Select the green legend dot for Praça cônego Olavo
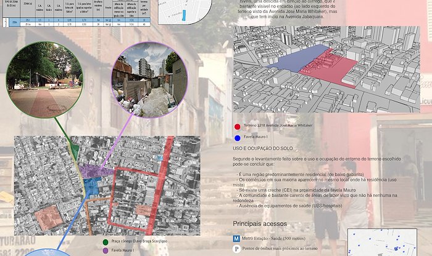This screenshot has width=432, height=256. pos(106,242)
